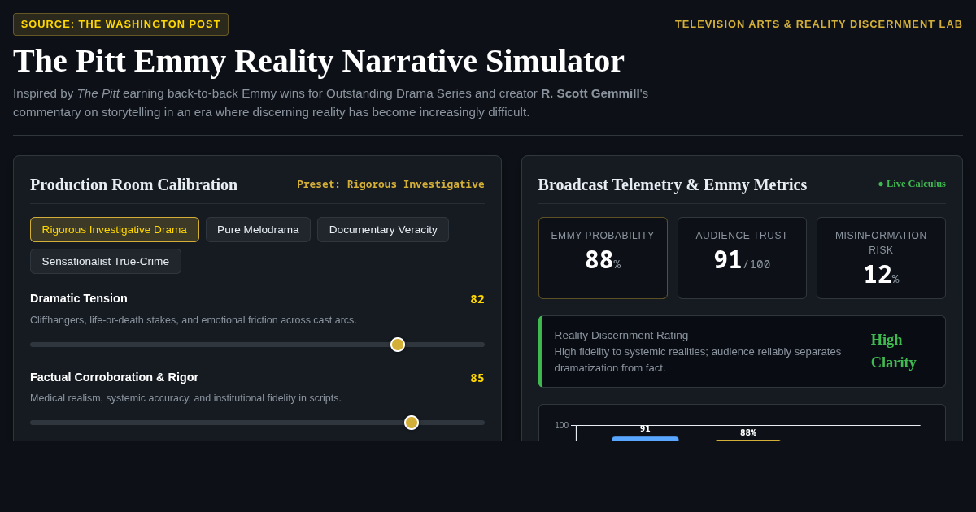Click the 100 axis label on chart
Screen dimensions: 976x512
click(562, 425)
